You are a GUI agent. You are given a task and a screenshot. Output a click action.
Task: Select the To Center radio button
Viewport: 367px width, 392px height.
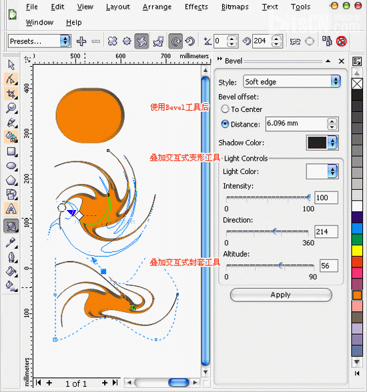(225, 109)
